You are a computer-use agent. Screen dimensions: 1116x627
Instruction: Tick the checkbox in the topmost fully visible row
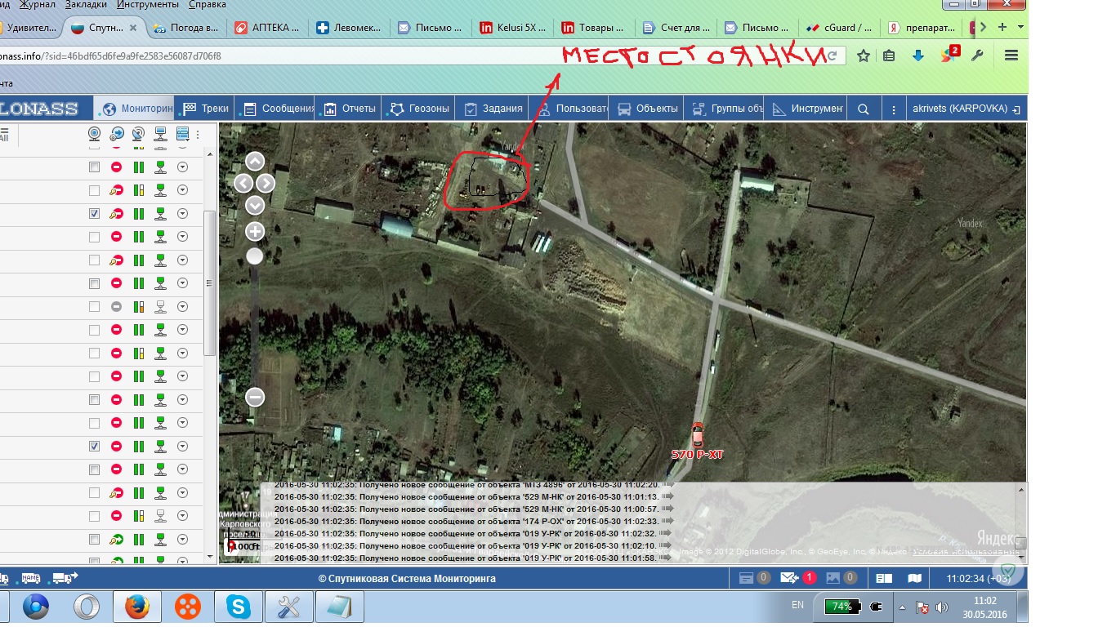pos(94,167)
